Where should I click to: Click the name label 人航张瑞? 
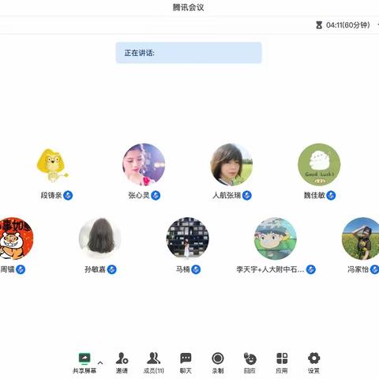[x=227, y=196]
